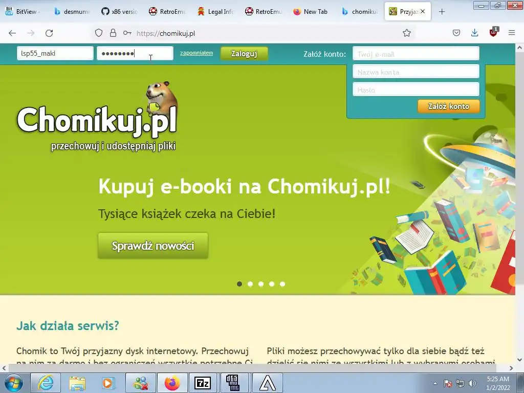Image resolution: width=524 pixels, height=393 pixels.
Task: Click the vertical scrollbar up arrow
Action: click(x=520, y=48)
